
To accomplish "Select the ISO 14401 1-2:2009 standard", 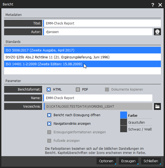I will [82, 64].
